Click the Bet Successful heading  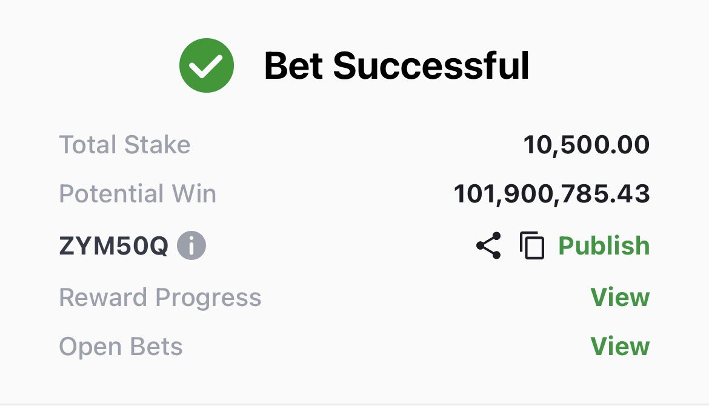(396, 66)
